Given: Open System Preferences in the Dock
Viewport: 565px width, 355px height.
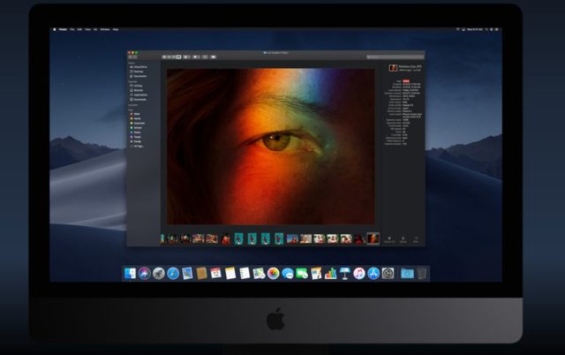Looking at the screenshot, I should [x=388, y=274].
